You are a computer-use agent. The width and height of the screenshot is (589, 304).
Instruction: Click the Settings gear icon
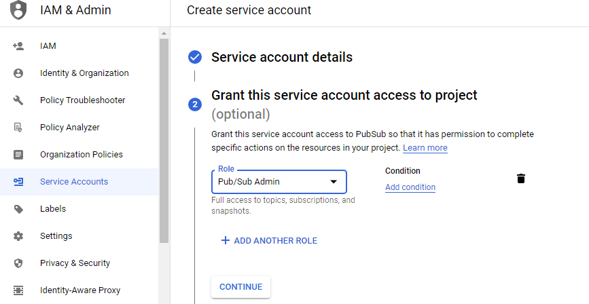18,236
